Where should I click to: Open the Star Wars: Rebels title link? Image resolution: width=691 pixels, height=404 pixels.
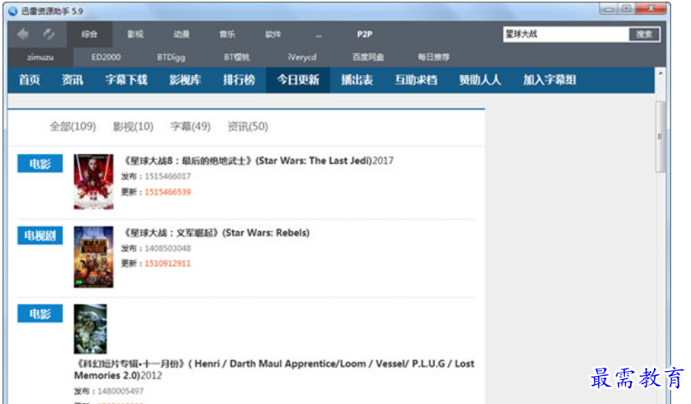(x=215, y=233)
